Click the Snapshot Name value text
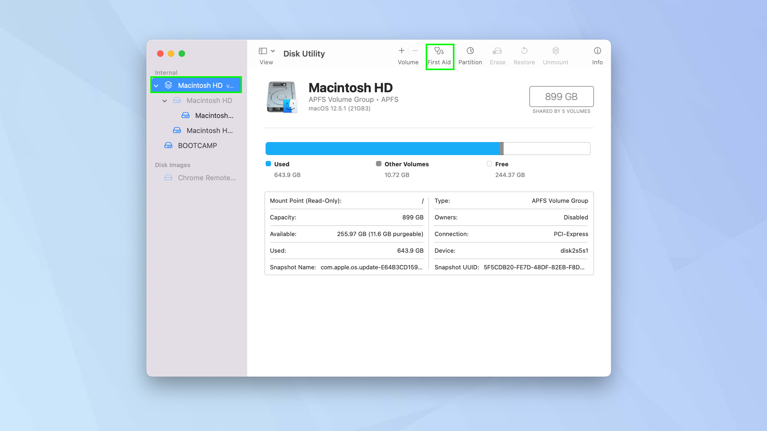This screenshot has height=431, width=767. [371, 267]
